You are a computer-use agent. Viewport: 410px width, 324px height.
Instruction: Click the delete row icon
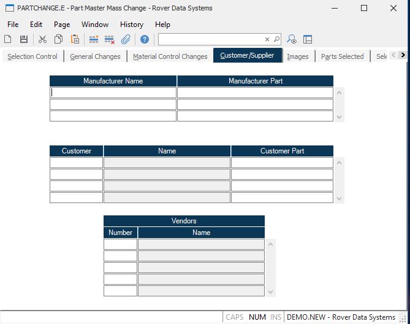click(110, 39)
